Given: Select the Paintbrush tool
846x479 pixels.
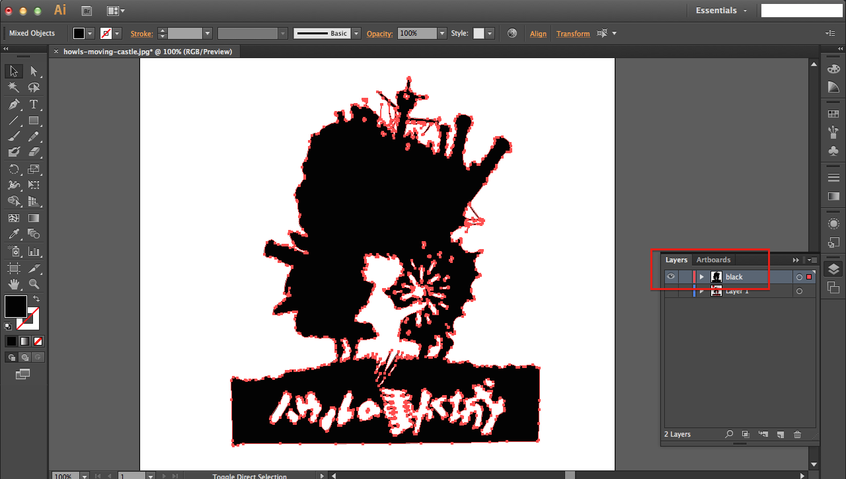Looking at the screenshot, I should (14, 137).
